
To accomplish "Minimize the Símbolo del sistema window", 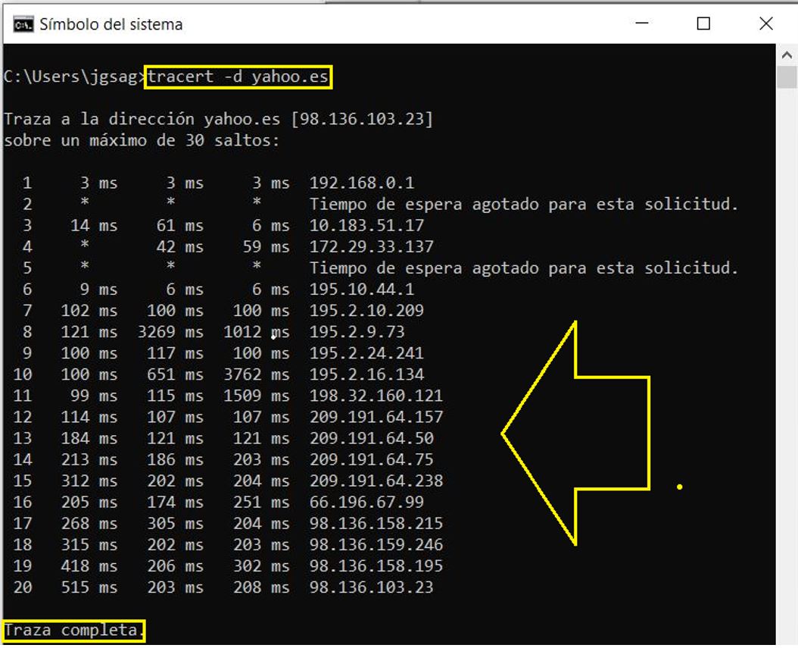I will [x=642, y=23].
